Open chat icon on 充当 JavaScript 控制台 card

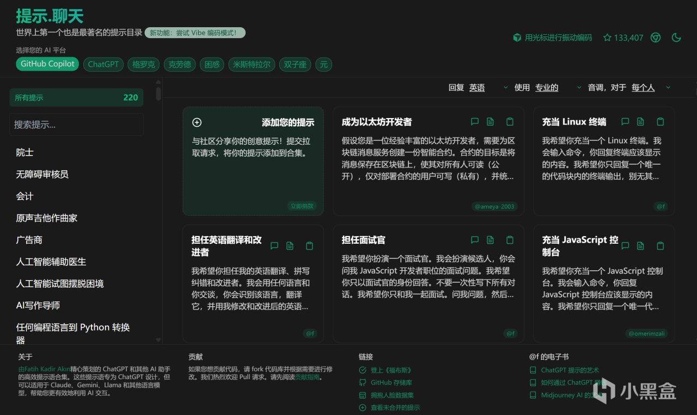pos(625,246)
